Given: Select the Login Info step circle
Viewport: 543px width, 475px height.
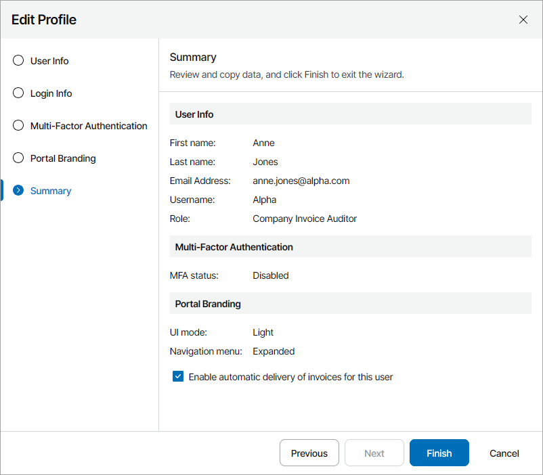Looking at the screenshot, I should 18,93.
